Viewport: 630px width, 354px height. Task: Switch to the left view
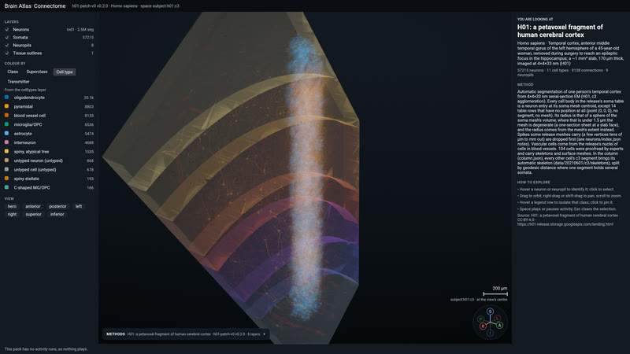pos(79,206)
